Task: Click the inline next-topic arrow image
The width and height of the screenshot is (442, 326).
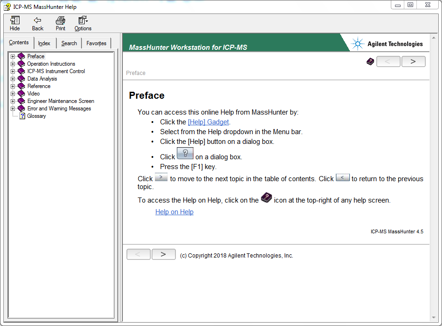Action: point(161,177)
